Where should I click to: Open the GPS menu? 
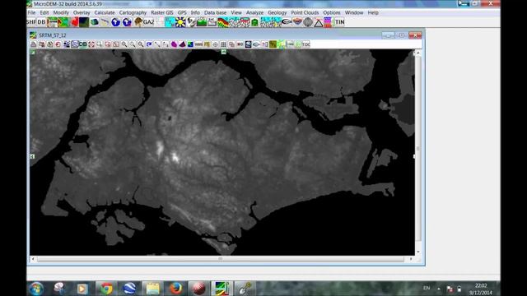tap(182, 12)
